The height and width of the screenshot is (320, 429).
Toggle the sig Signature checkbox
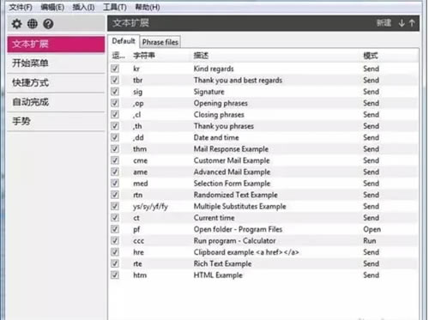(115, 92)
